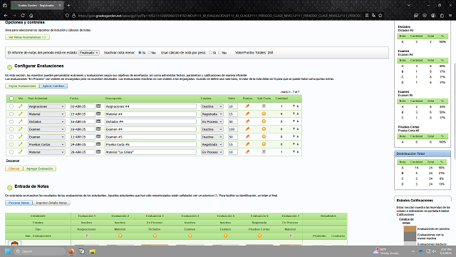Open the period status dropdown showing Finalizado
Viewport: 456px width, 257px height.
[89, 53]
